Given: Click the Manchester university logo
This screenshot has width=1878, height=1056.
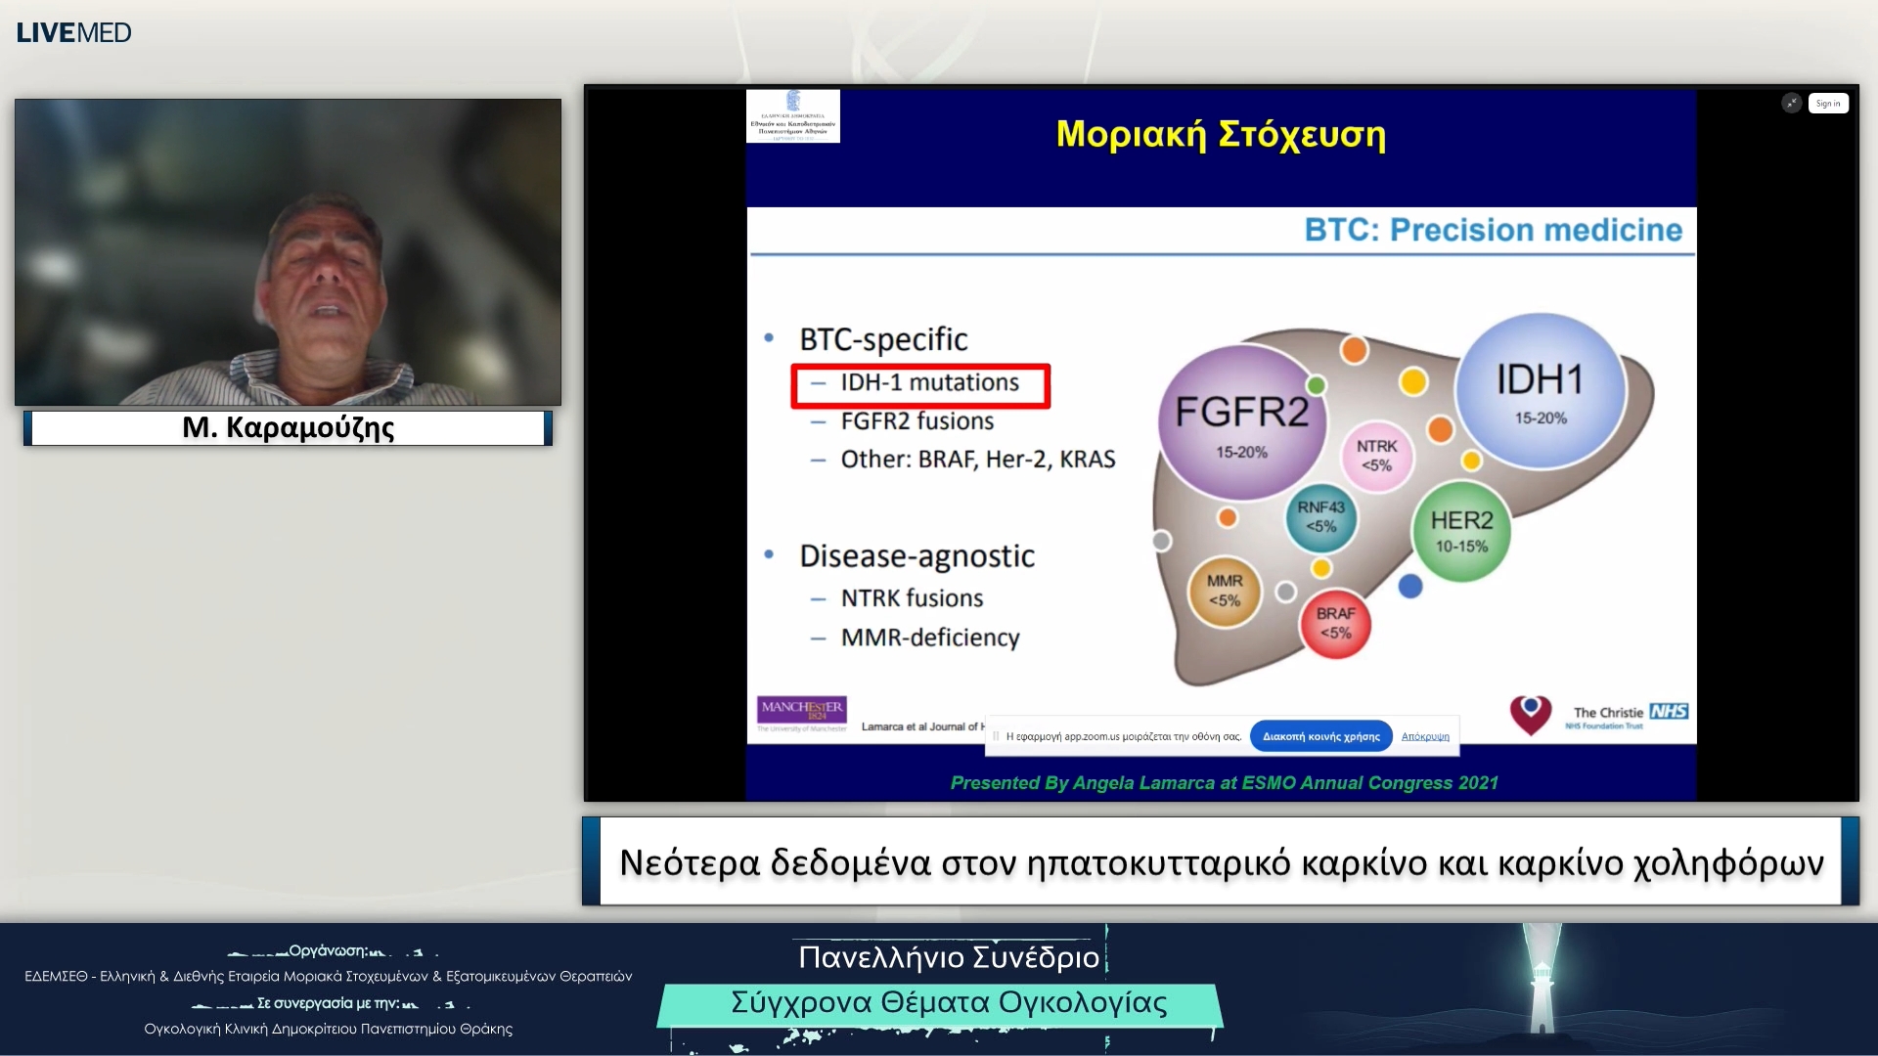Looking at the screenshot, I should tap(801, 712).
